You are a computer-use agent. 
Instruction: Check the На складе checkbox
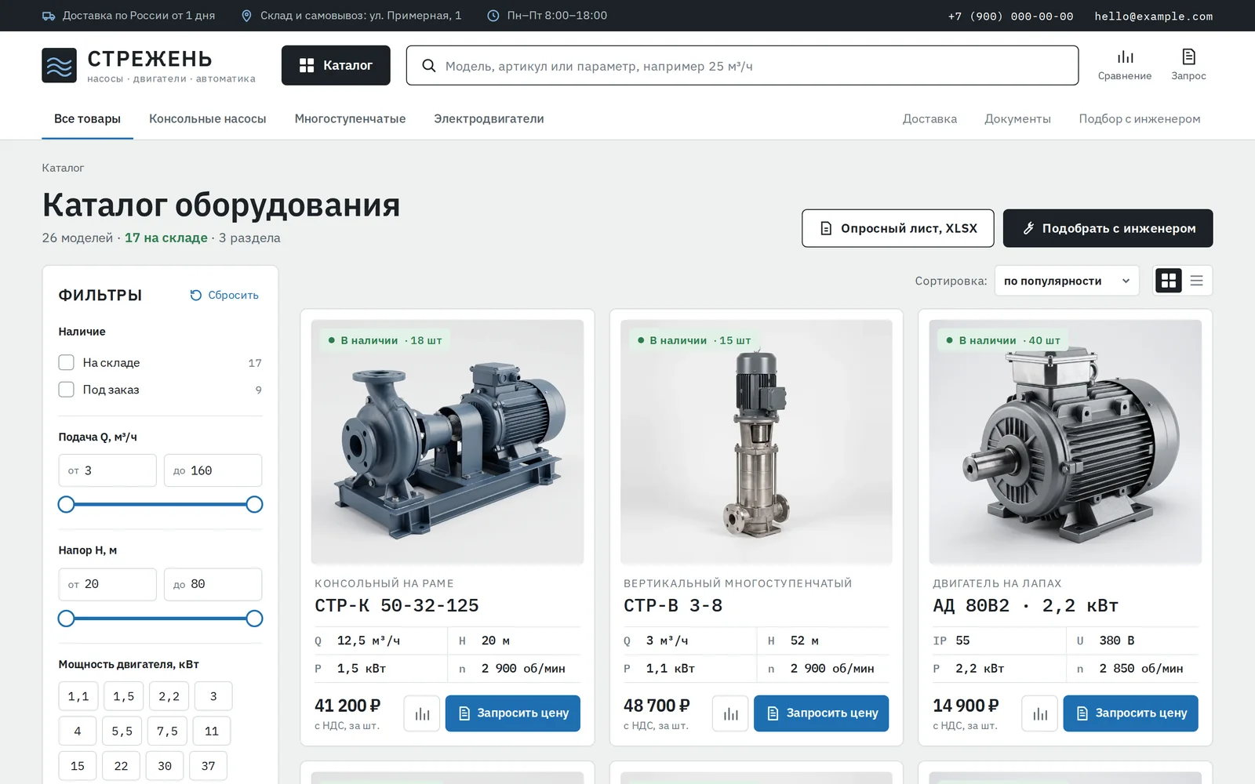tap(67, 362)
